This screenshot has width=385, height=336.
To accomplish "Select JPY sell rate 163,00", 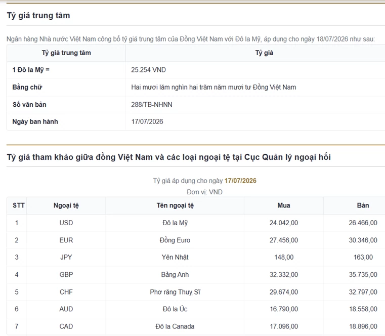I will pyautogui.click(x=363, y=257).
